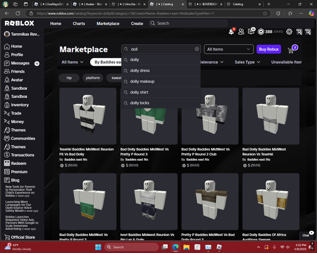Clear the marketplace search with the X icon
The image size is (317, 253).
197,49
